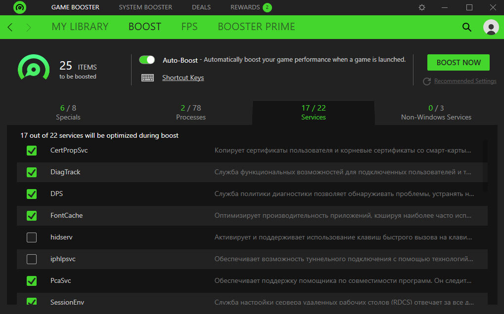Close the Cortex window
Viewport: 504px width, 314px height.
click(493, 7)
